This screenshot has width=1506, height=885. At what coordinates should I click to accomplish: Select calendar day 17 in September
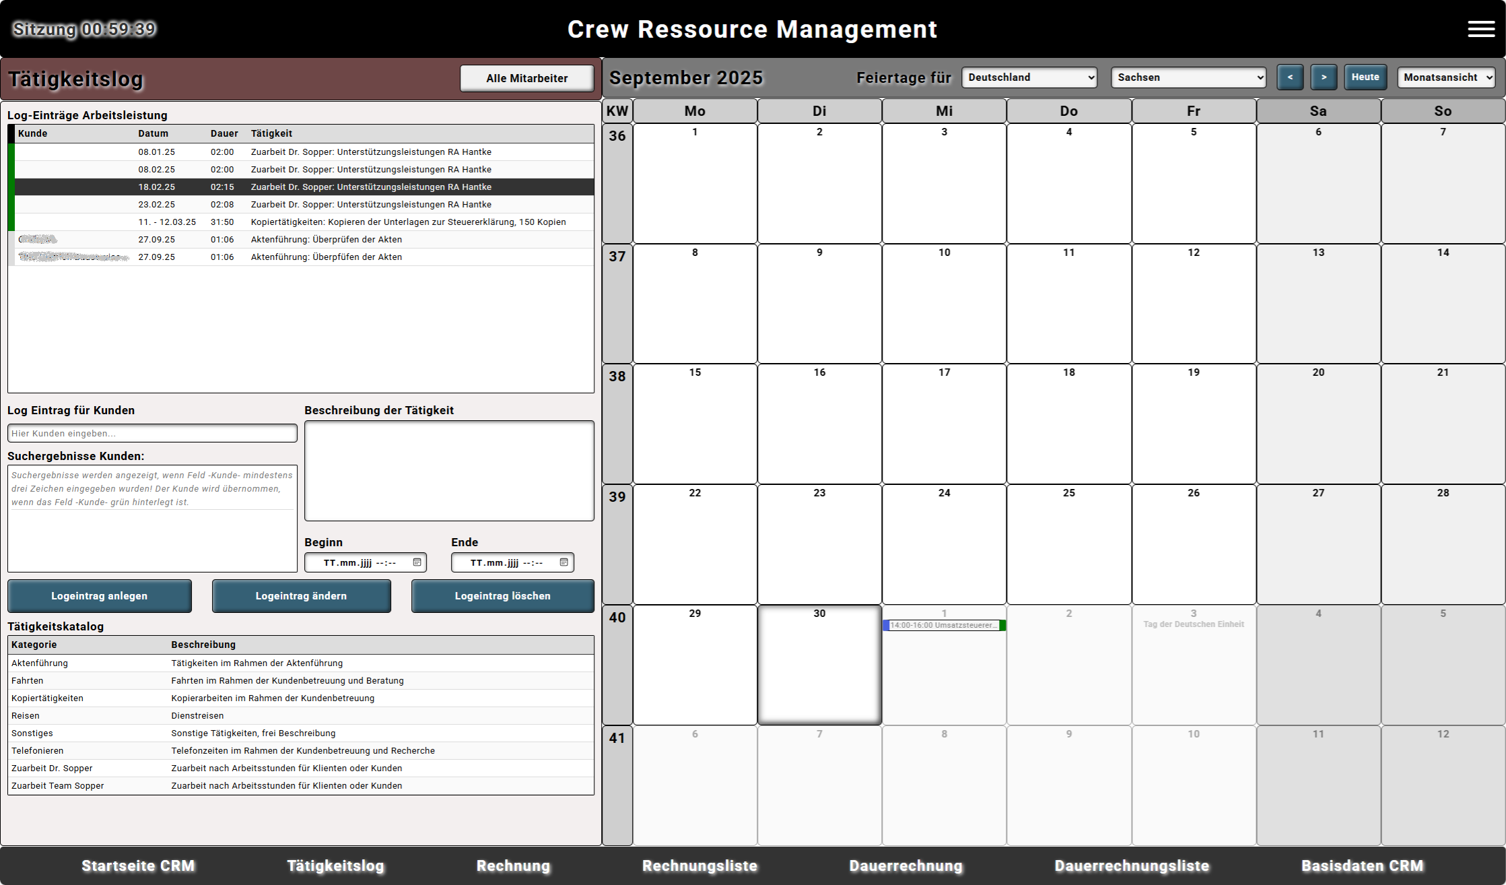tap(944, 423)
